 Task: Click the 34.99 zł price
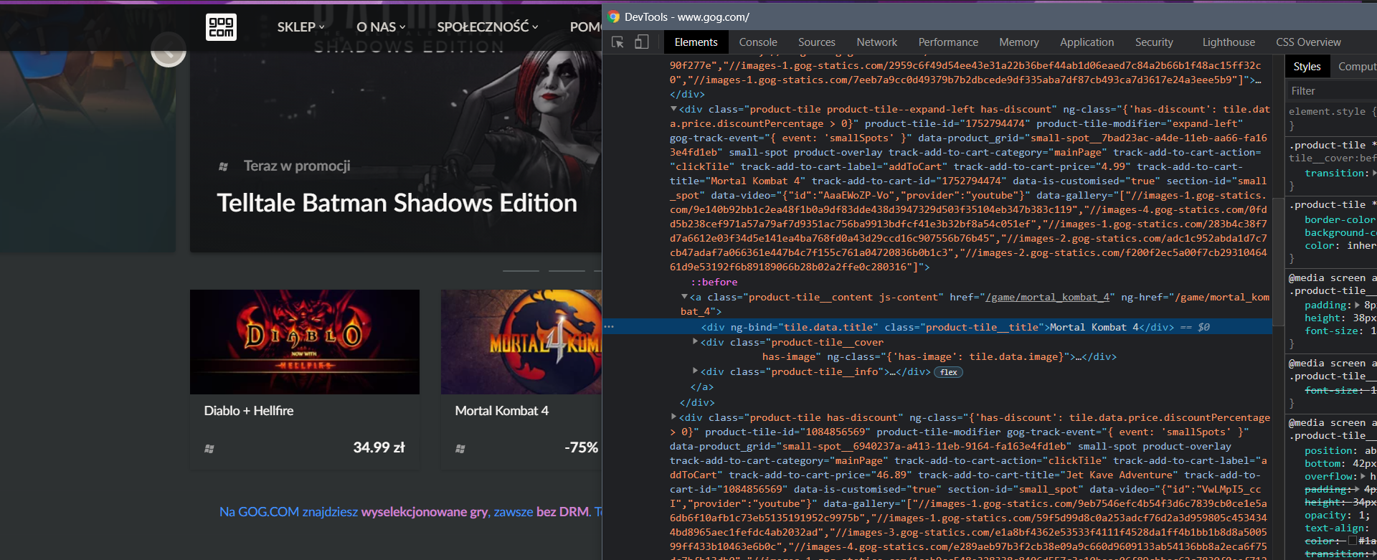(379, 447)
